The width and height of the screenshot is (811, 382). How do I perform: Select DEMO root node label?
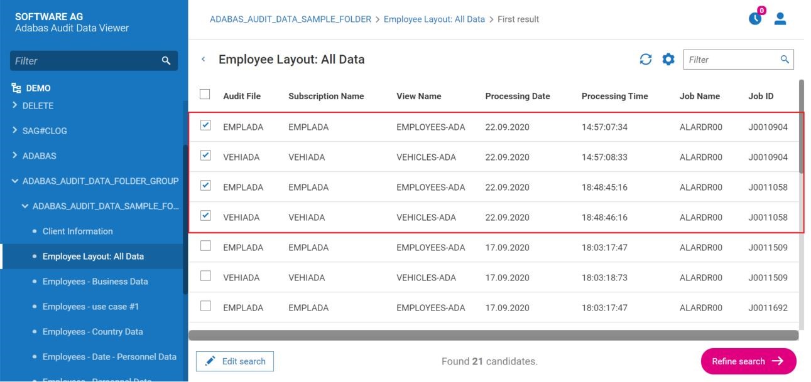38,88
